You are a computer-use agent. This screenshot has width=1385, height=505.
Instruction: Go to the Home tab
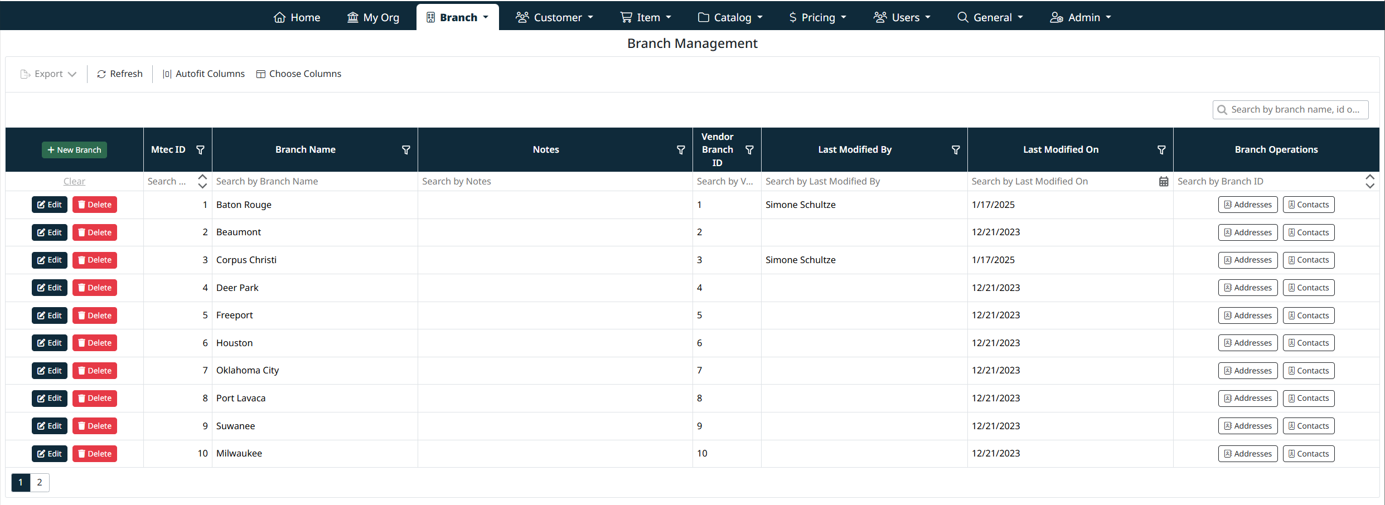click(x=297, y=17)
